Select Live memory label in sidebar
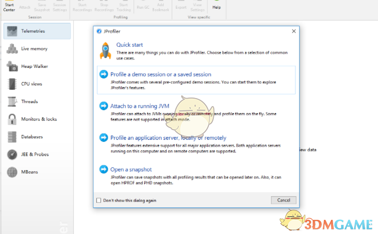The width and height of the screenshot is (378, 234). [x=34, y=49]
